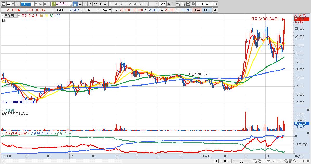The width and height of the screenshot is (311, 164).
Task: Select the yearly '년' period toggle
Action: (90, 4)
